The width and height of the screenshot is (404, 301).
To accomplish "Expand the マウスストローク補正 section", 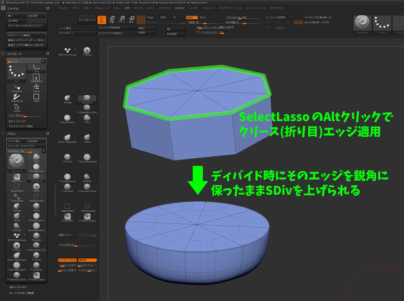I will pos(20,126).
